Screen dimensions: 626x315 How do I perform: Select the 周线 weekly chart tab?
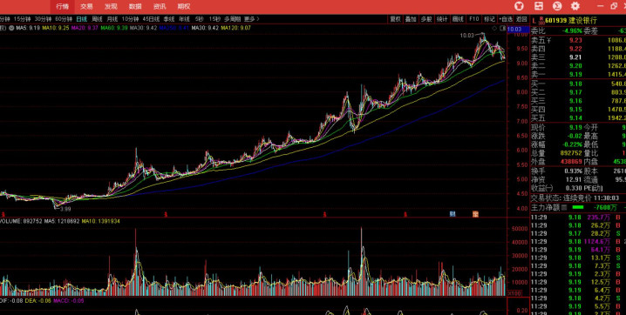coord(98,19)
